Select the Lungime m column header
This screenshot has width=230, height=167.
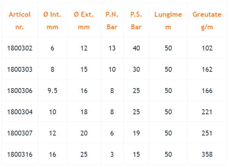168,20
